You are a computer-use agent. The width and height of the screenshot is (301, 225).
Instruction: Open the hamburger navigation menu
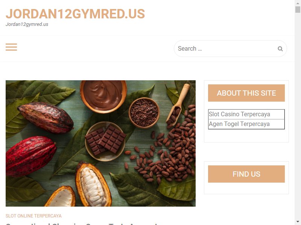point(11,47)
